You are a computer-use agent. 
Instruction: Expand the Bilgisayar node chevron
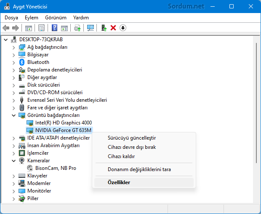(13, 55)
